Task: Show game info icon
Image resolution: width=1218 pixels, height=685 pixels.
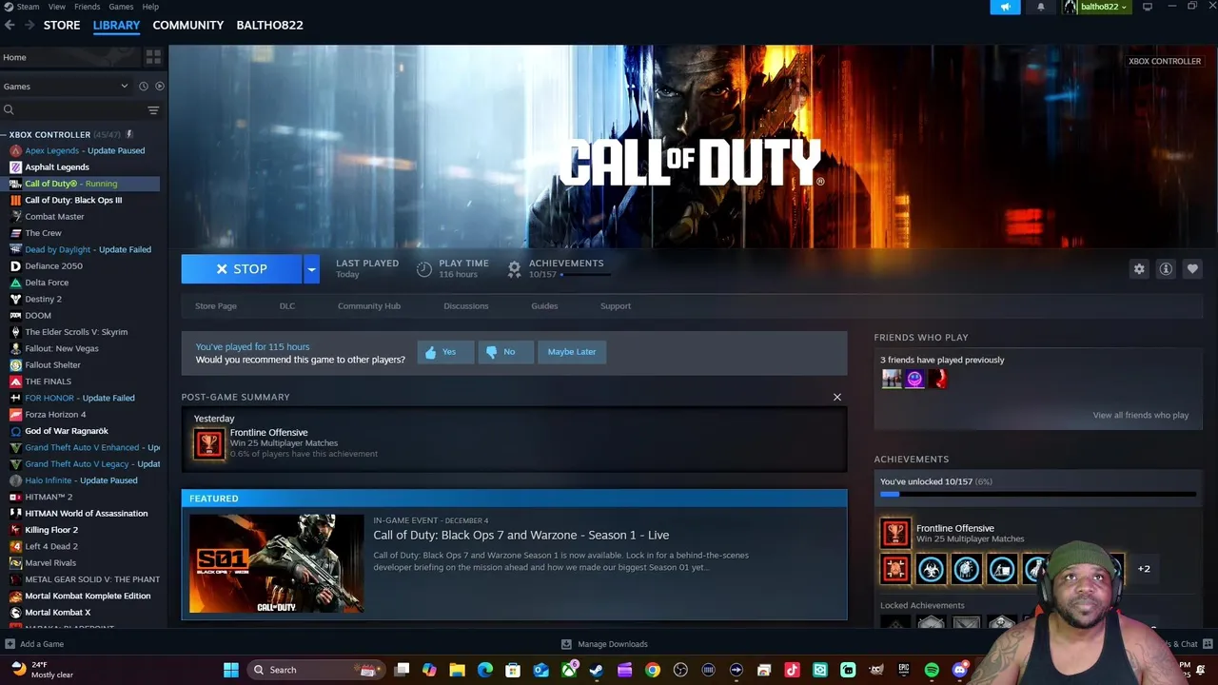Action: click(x=1166, y=269)
